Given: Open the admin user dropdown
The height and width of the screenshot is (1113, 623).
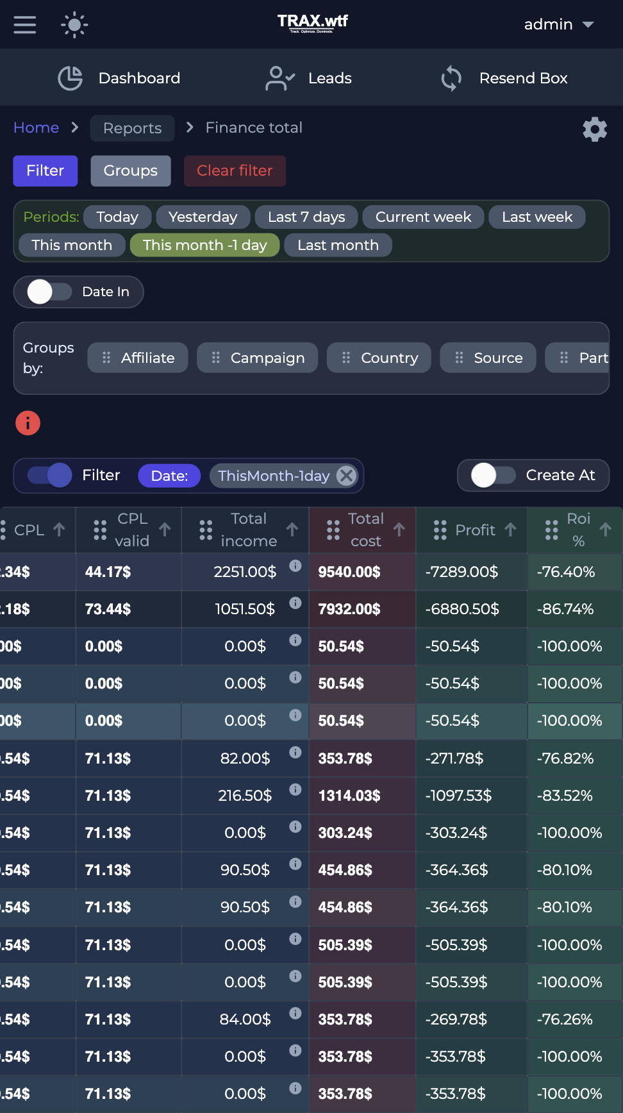Looking at the screenshot, I should coord(559,24).
